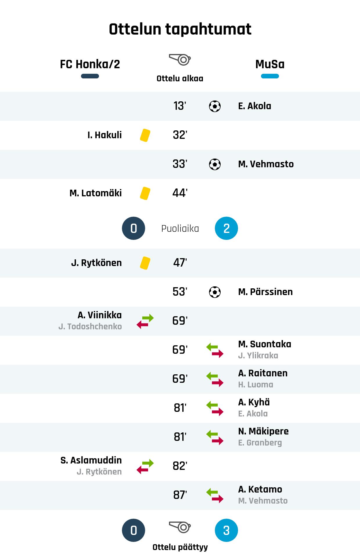Click the light blue MuSa color bar
This screenshot has width=360, height=557.
270,76
